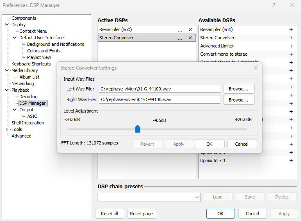This screenshot has width=301, height=221.
Task: Click Reset all in Preferences
Action: [x=109, y=214]
